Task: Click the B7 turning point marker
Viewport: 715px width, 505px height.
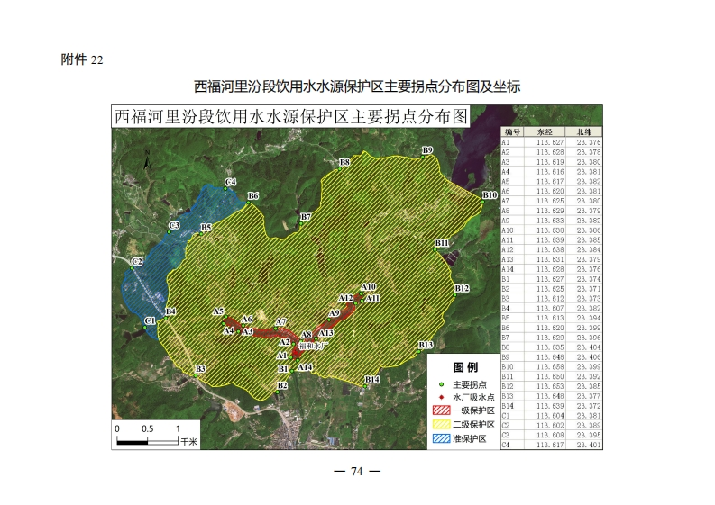Action: coord(301,218)
